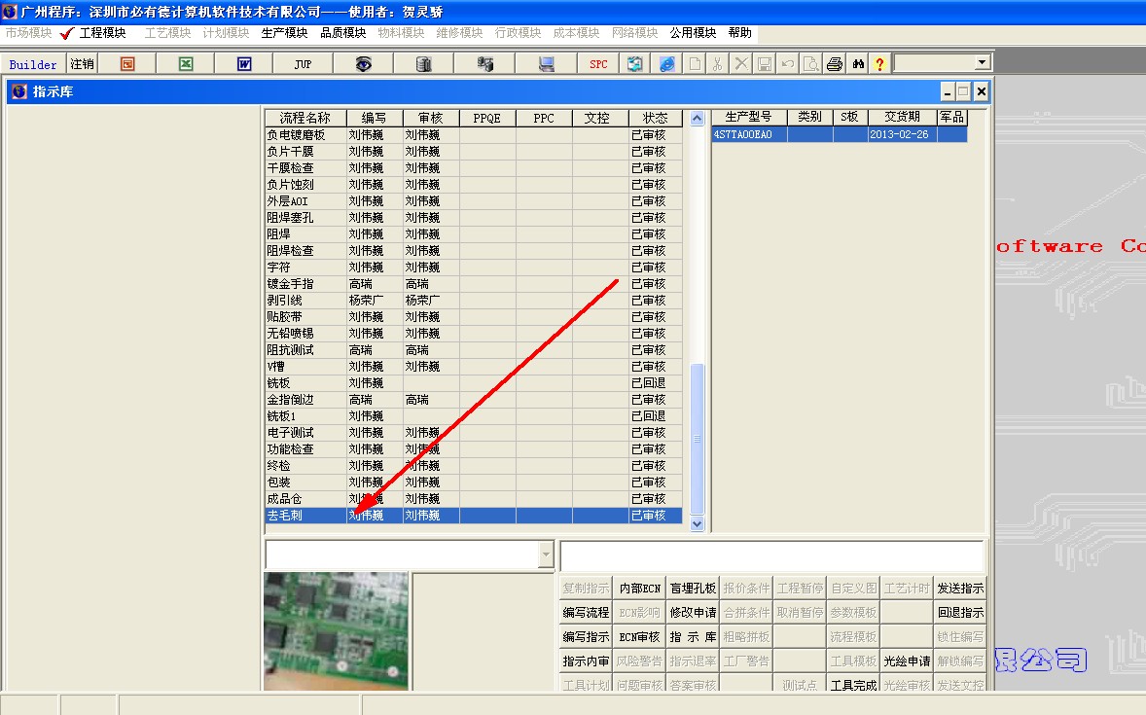Select the 阻抗测试 process row
This screenshot has height=715, width=1146.
pos(474,350)
